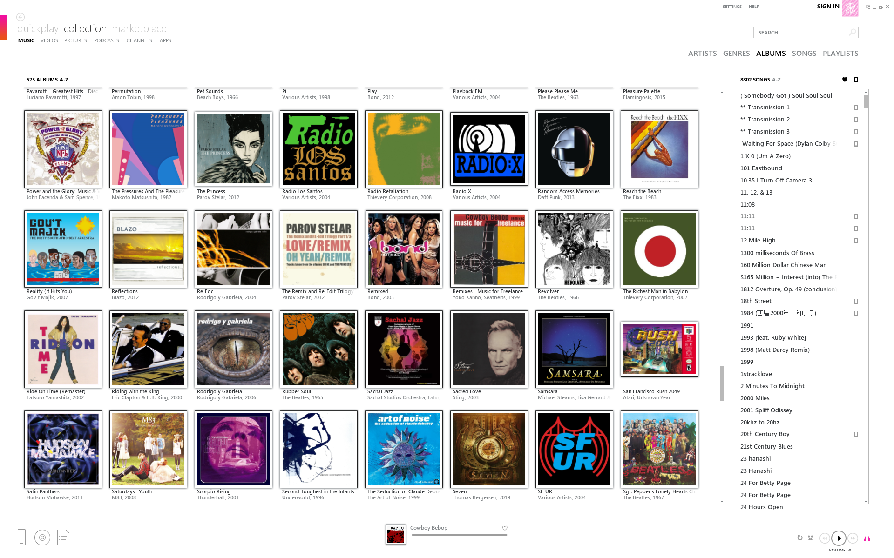This screenshot has height=558, width=894.
Task: Skip to next track
Action: (853, 538)
